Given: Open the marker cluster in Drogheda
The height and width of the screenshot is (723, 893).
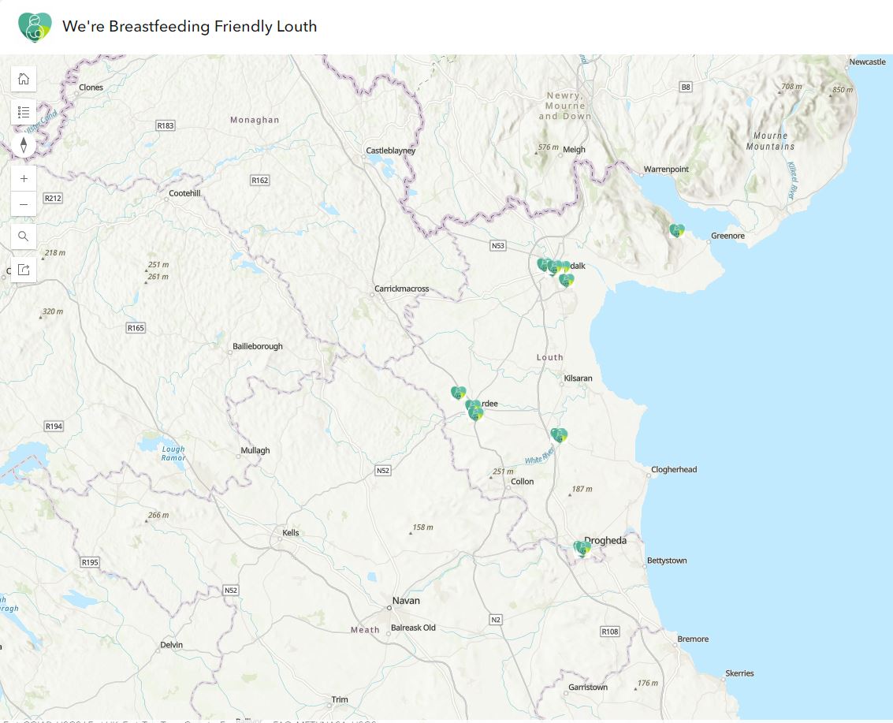Looking at the screenshot, I should click(x=582, y=548).
